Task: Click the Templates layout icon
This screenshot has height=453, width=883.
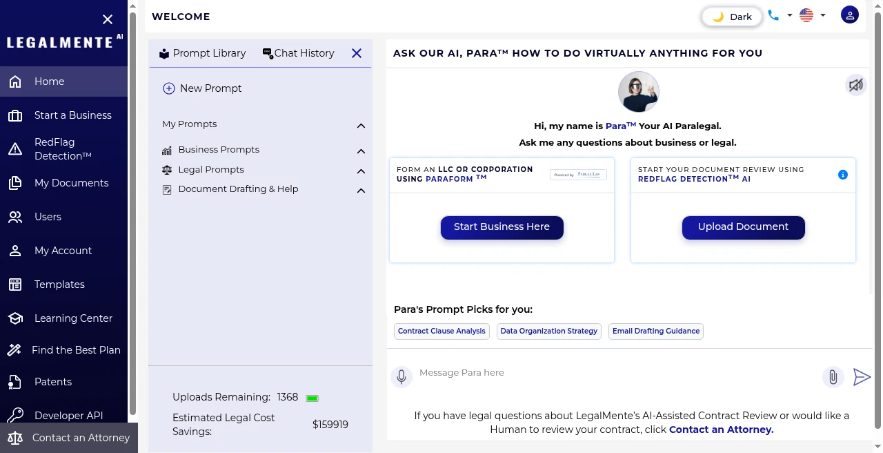Action: pyautogui.click(x=15, y=285)
